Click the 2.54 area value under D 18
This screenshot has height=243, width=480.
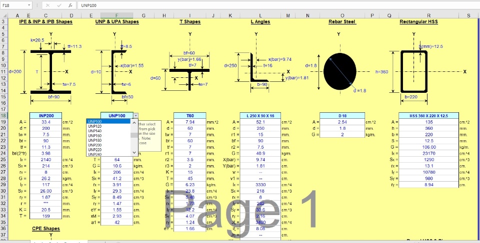pos(342,122)
